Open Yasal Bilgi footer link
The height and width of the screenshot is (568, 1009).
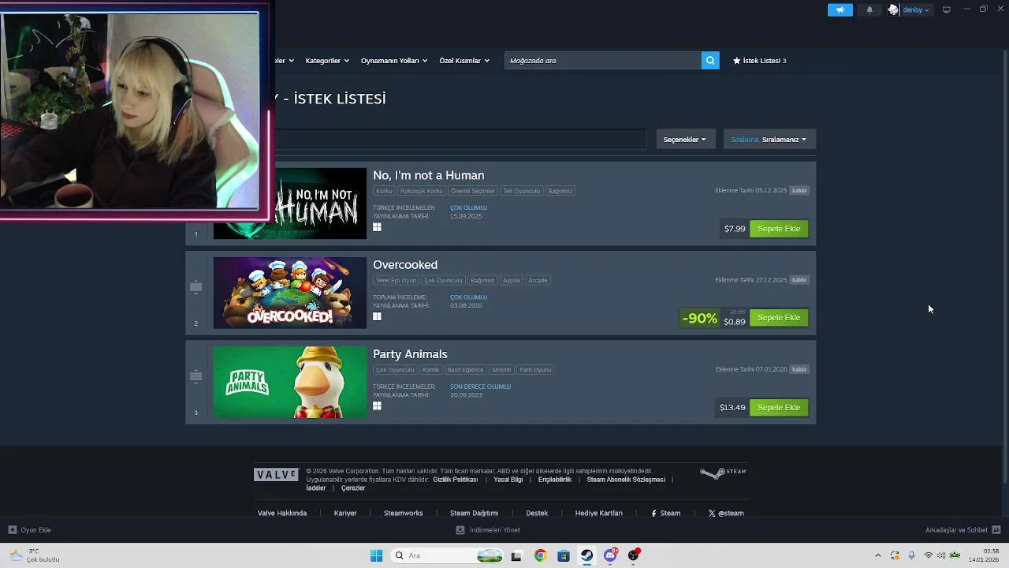508,480
